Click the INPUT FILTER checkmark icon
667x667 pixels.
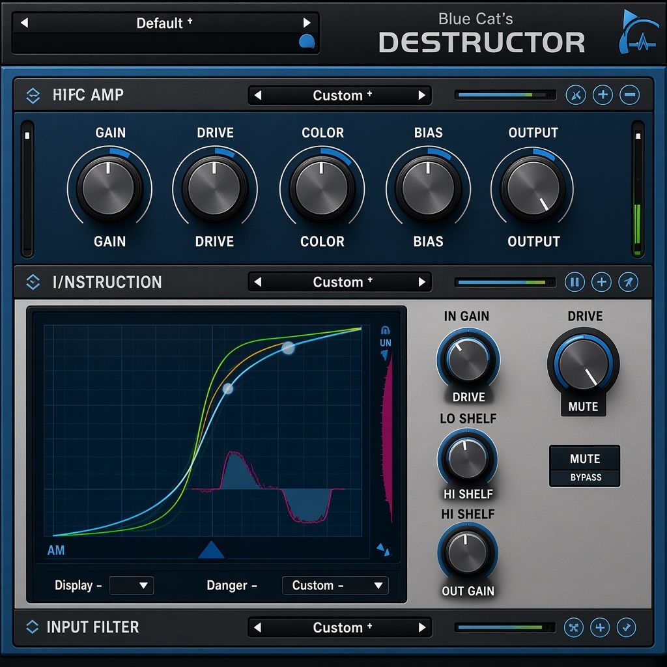tap(626, 627)
